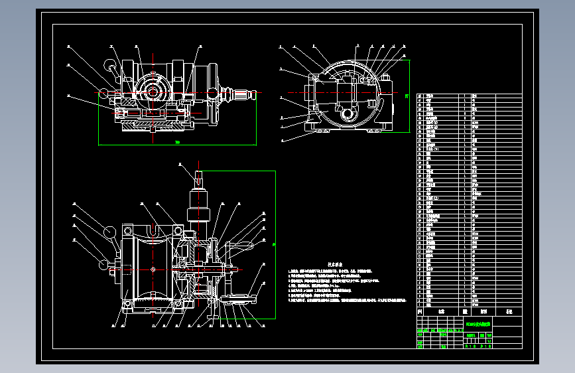Click the concentric spindle circle in top-left view
The width and height of the screenshot is (575, 373).
[153, 92]
